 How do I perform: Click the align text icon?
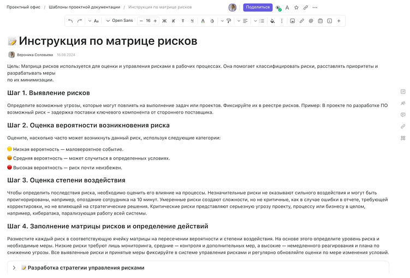[245, 21]
